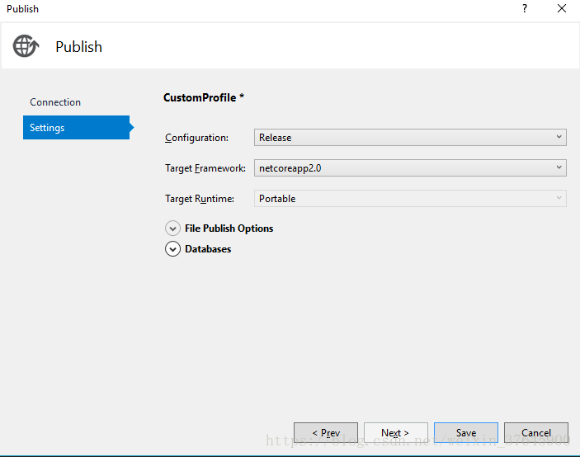Click the Publish globe icon in header

[26, 45]
